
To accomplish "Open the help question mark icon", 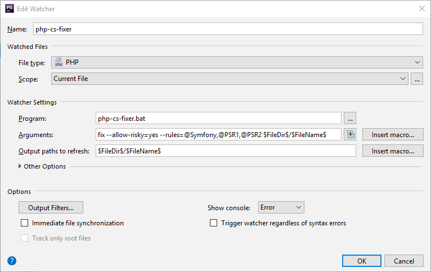I will [x=12, y=261].
